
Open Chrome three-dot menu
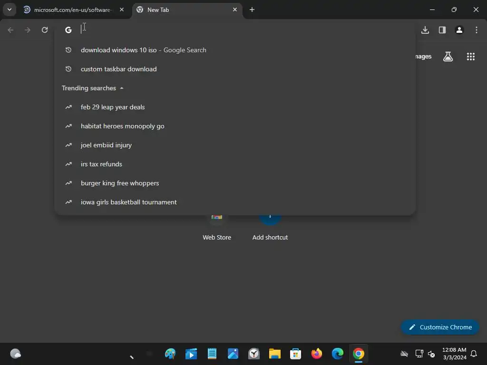coord(476,30)
